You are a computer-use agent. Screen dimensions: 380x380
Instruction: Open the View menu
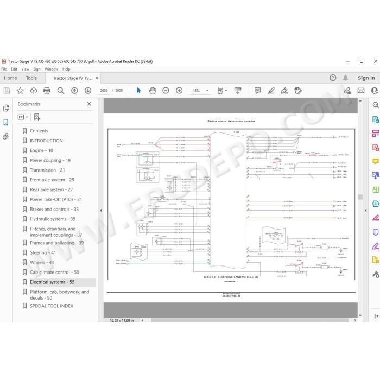[x=25, y=69]
